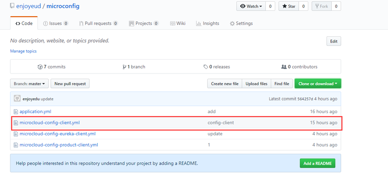
Task: Open the microcloud-config-client.yml file
Action: 49,122
